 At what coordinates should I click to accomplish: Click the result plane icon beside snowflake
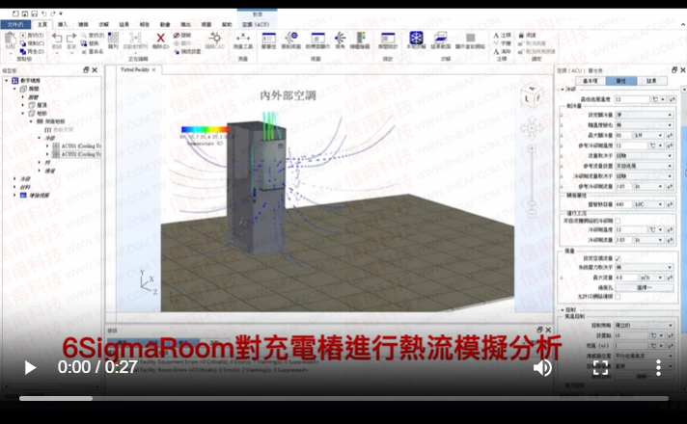click(440, 38)
